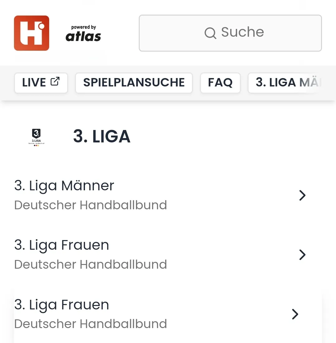The width and height of the screenshot is (336, 343).
Task: Click Deutscher Handballbund under first Frauen entry
Action: 91,264
